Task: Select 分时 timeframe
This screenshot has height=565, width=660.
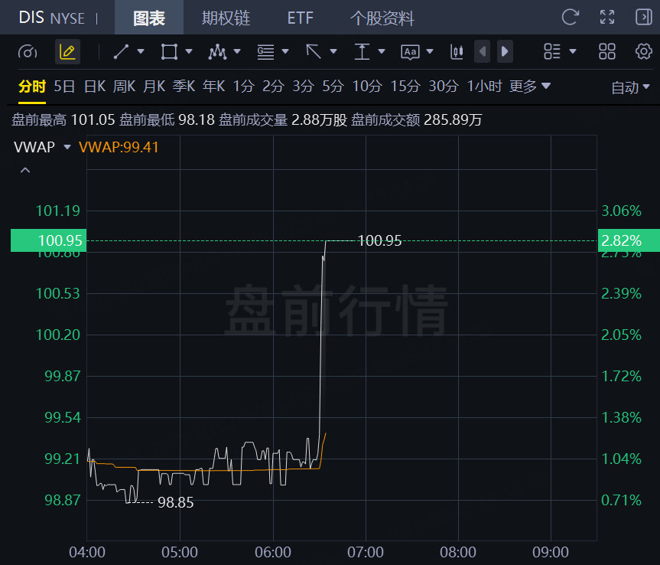Action: (32, 87)
